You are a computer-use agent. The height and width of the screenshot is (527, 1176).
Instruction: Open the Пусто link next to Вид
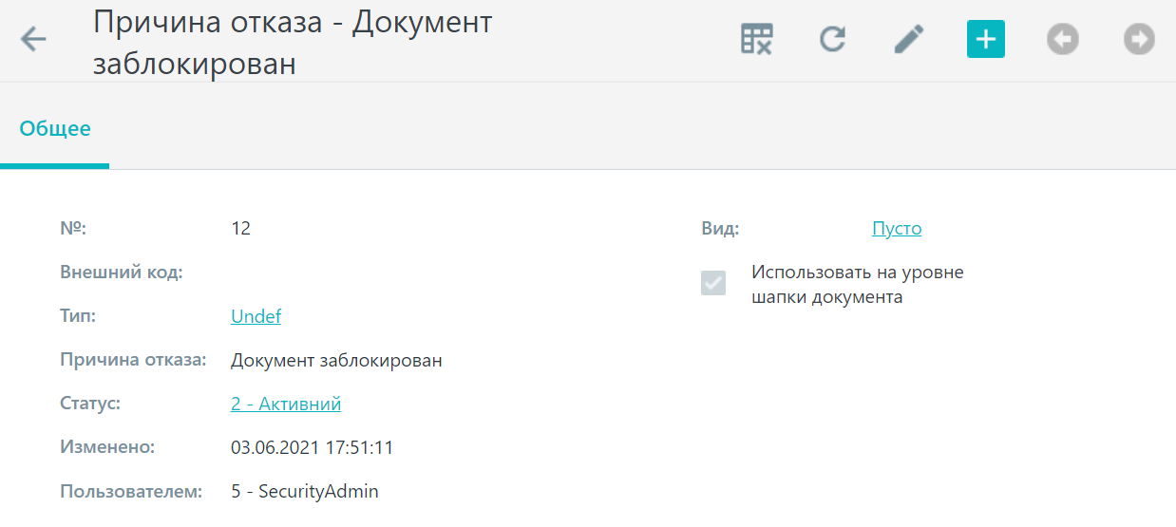897,229
